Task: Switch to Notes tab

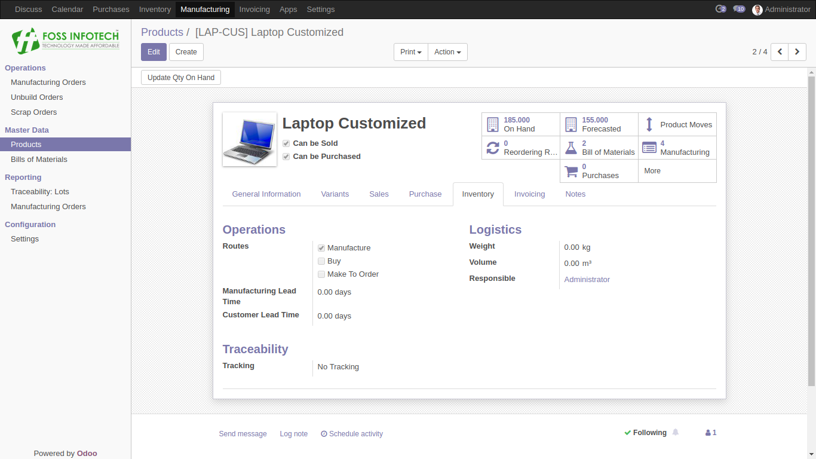Action: tap(575, 194)
